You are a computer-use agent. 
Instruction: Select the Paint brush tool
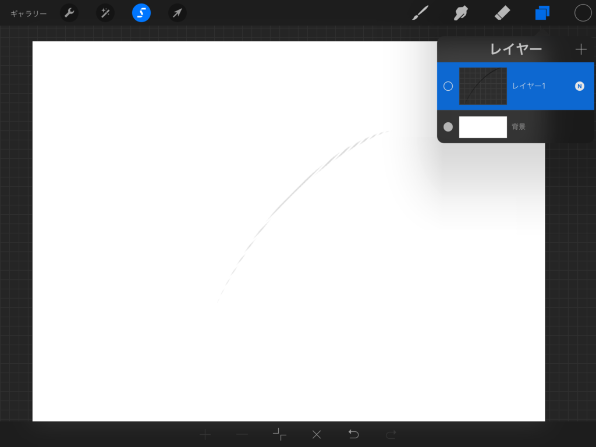[420, 13]
